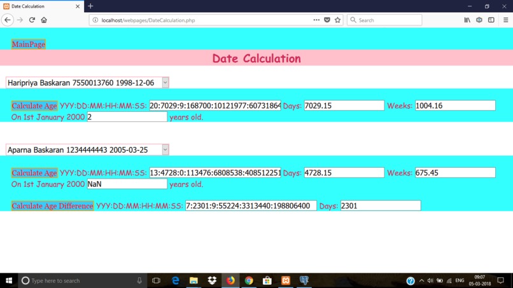Reload the current page
Viewport: 513px width, 288px height.
[x=32, y=20]
